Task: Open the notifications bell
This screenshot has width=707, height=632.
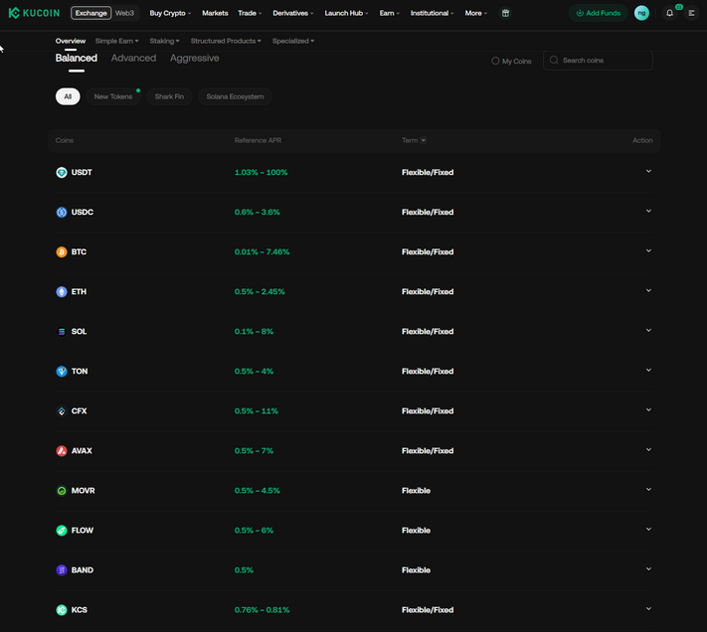Action: (669, 13)
